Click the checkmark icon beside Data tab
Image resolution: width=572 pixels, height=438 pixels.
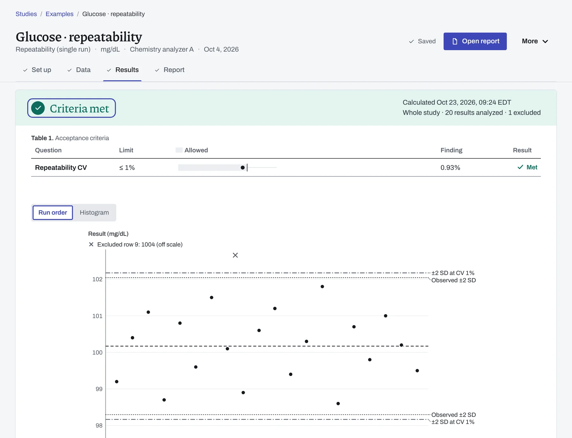(69, 70)
